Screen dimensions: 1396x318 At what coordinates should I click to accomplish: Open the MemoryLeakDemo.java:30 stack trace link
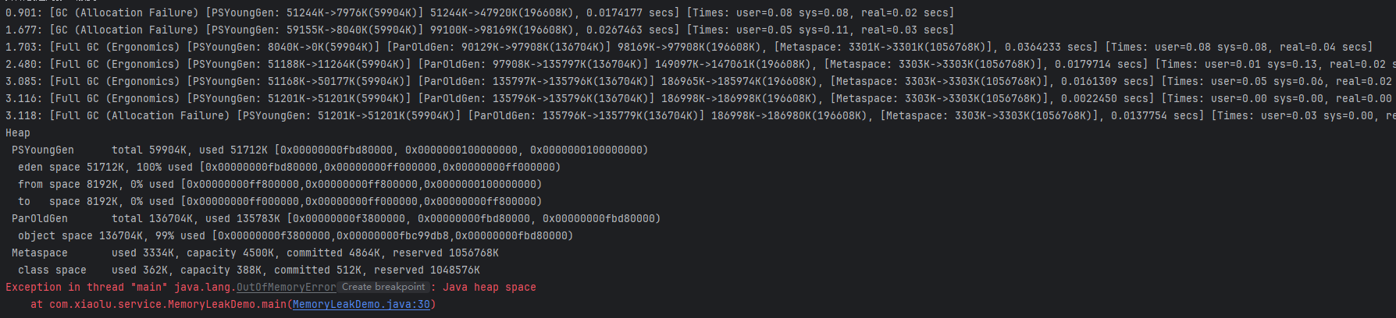click(361, 305)
